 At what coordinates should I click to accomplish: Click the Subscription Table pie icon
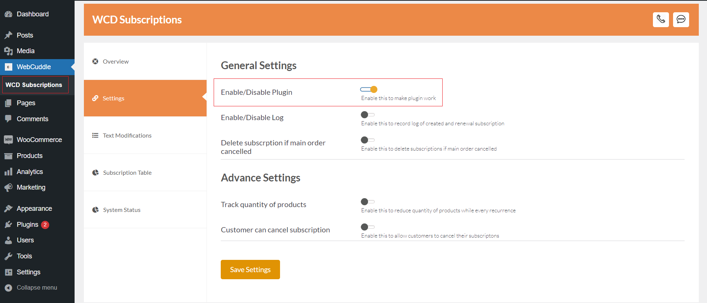coord(95,173)
